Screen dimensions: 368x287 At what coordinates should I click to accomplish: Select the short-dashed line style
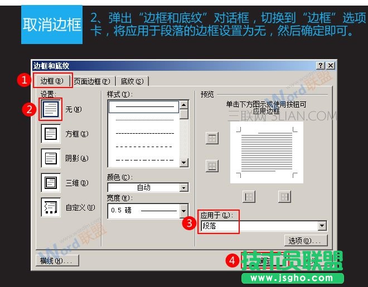(144, 133)
